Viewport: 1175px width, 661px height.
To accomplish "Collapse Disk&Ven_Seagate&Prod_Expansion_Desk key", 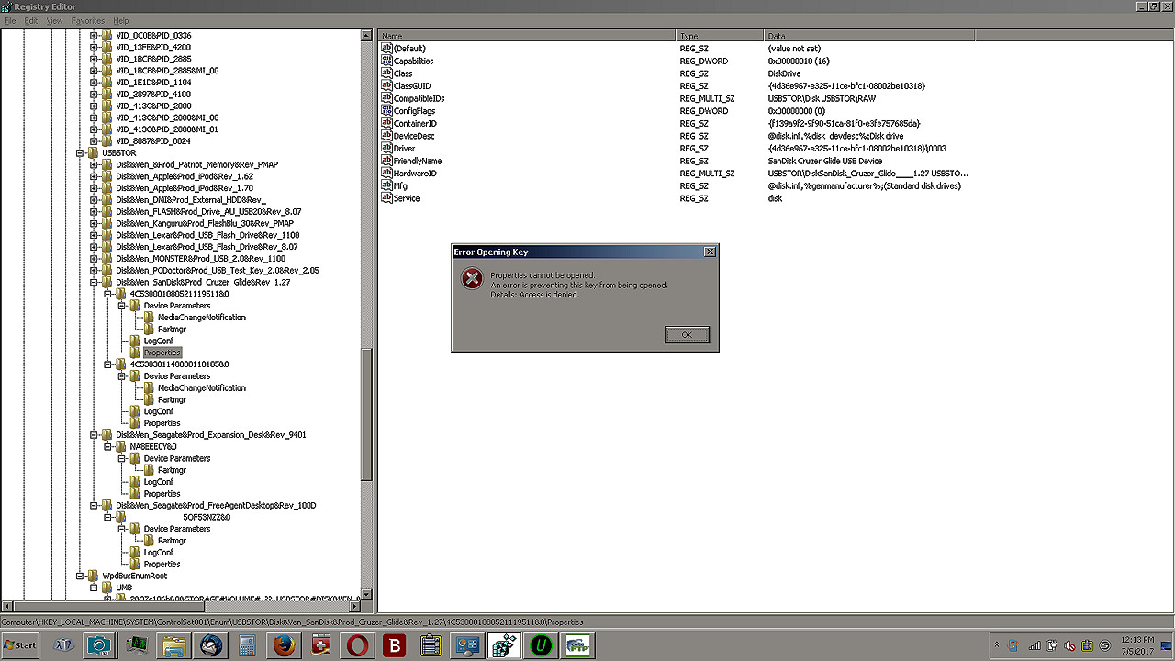I will (x=94, y=435).
